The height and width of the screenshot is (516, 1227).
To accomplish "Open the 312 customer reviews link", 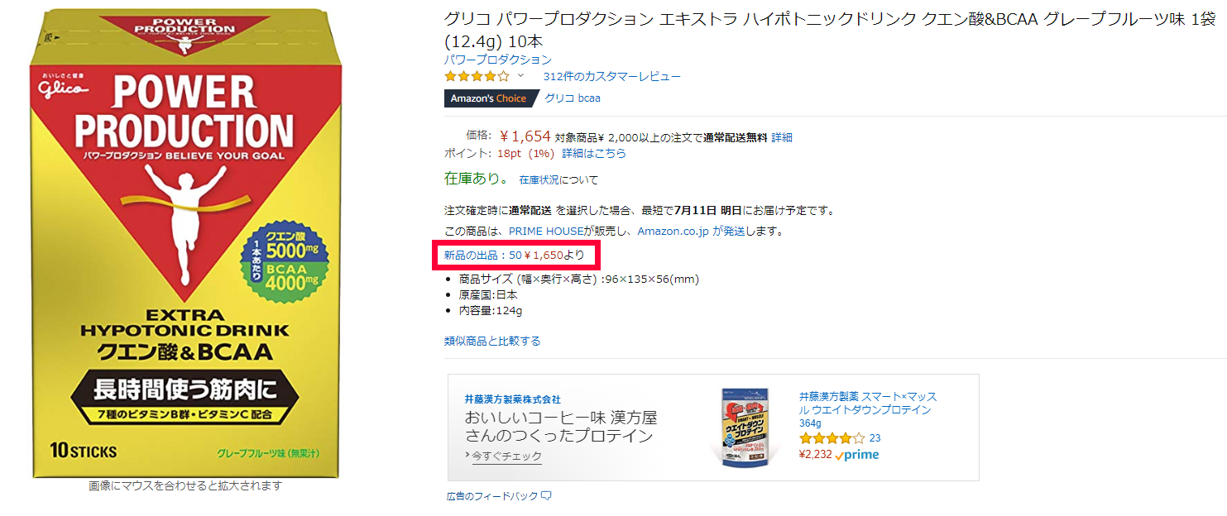I will [x=611, y=76].
